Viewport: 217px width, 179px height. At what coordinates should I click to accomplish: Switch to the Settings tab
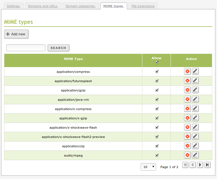[14, 6]
